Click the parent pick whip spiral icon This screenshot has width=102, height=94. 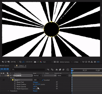tap(55, 76)
